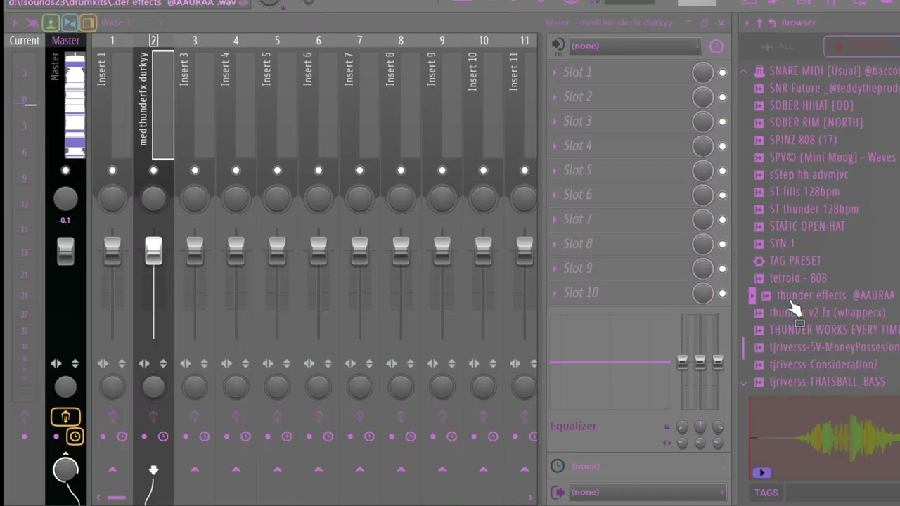Screen dimensions: 900x506
Task: Click the Insert 7 pan knob
Action: pyautogui.click(x=359, y=199)
